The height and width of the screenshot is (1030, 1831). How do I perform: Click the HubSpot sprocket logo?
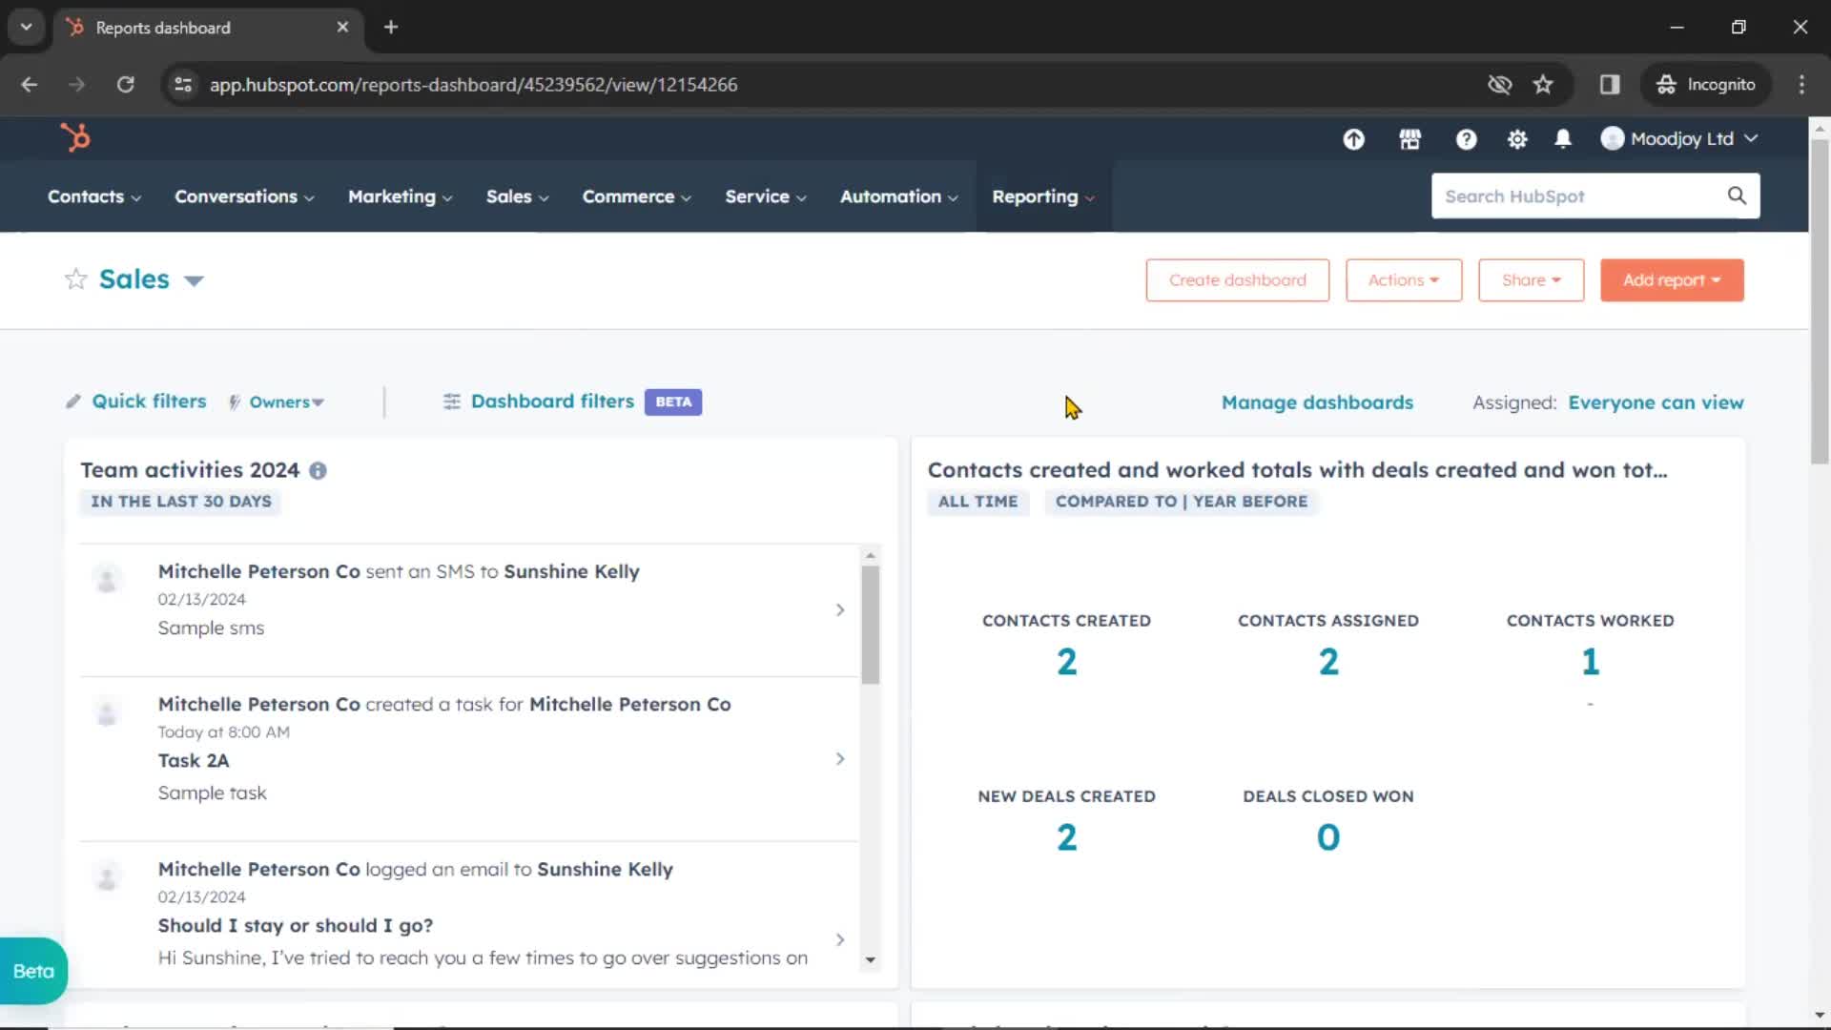pos(75,137)
